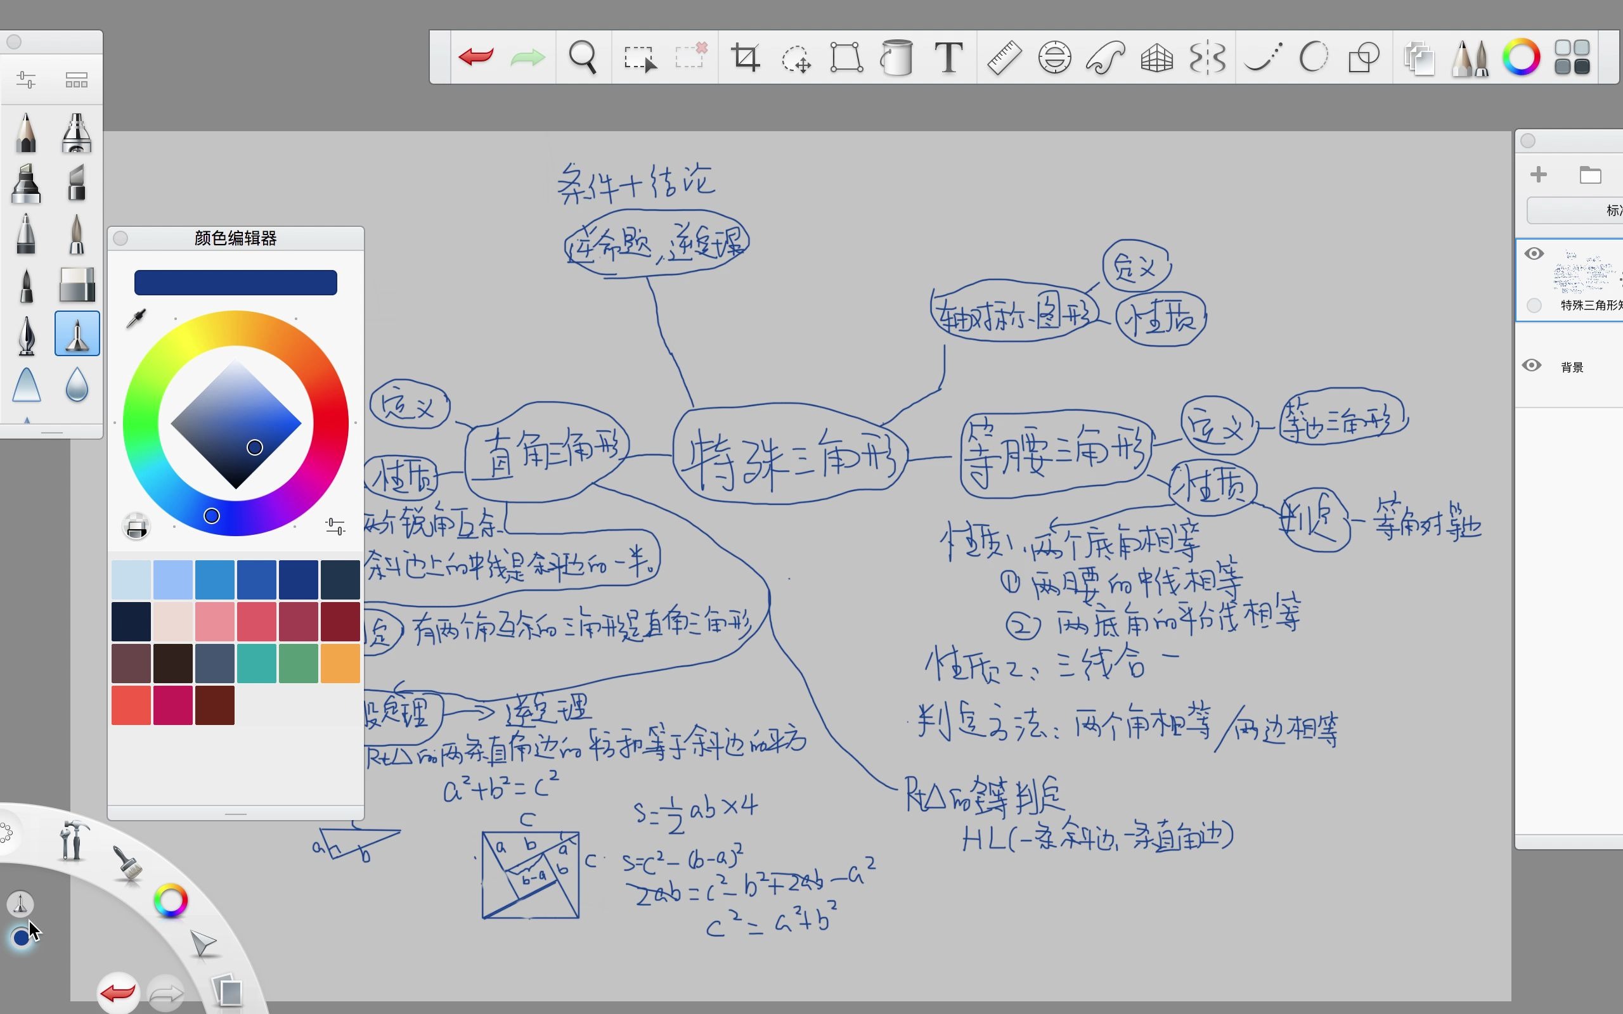1623x1014 pixels.
Task: Enable the French curve guide
Action: [x=1105, y=57]
